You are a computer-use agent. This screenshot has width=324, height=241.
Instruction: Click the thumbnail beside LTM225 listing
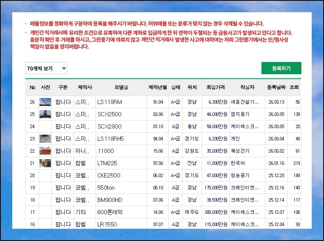(x=45, y=163)
